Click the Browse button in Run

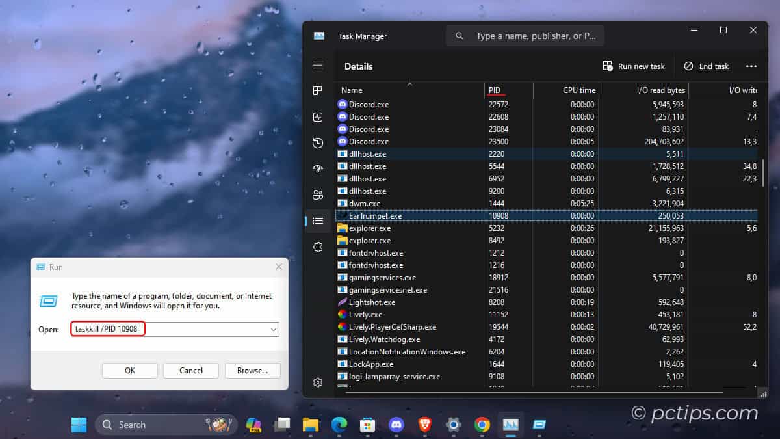(x=253, y=370)
